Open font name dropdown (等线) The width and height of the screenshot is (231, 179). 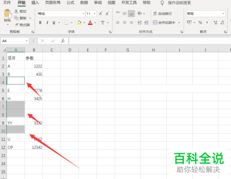pyautogui.click(x=83, y=14)
